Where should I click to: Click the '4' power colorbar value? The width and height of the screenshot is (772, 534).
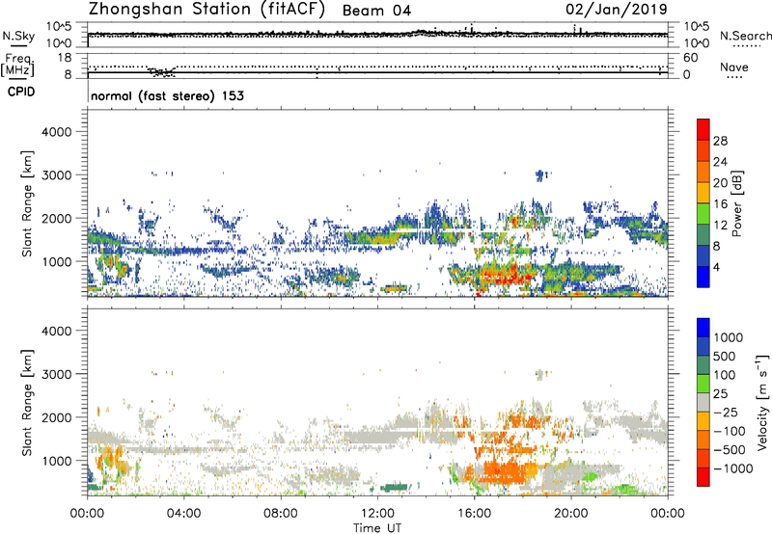click(716, 267)
